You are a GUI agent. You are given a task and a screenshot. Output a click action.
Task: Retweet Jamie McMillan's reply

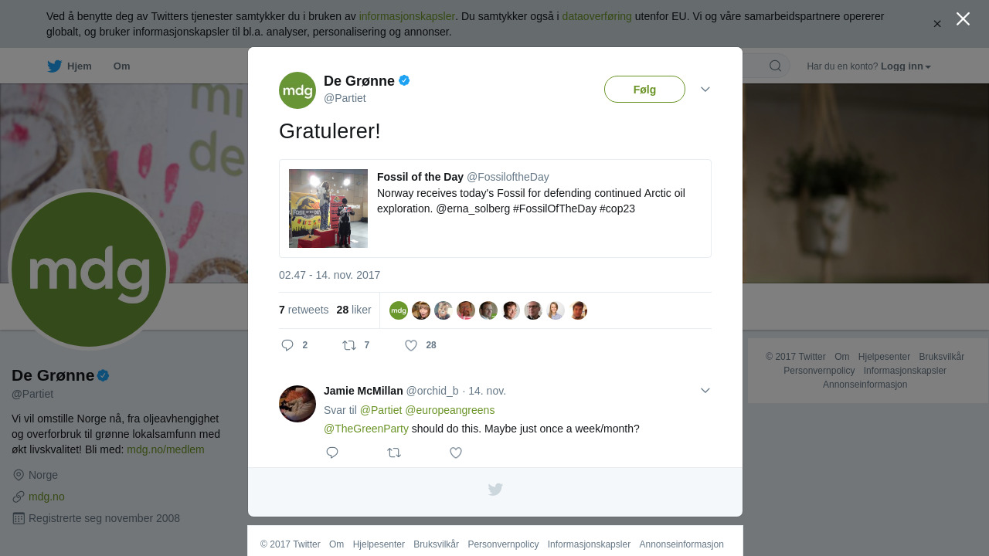(394, 453)
